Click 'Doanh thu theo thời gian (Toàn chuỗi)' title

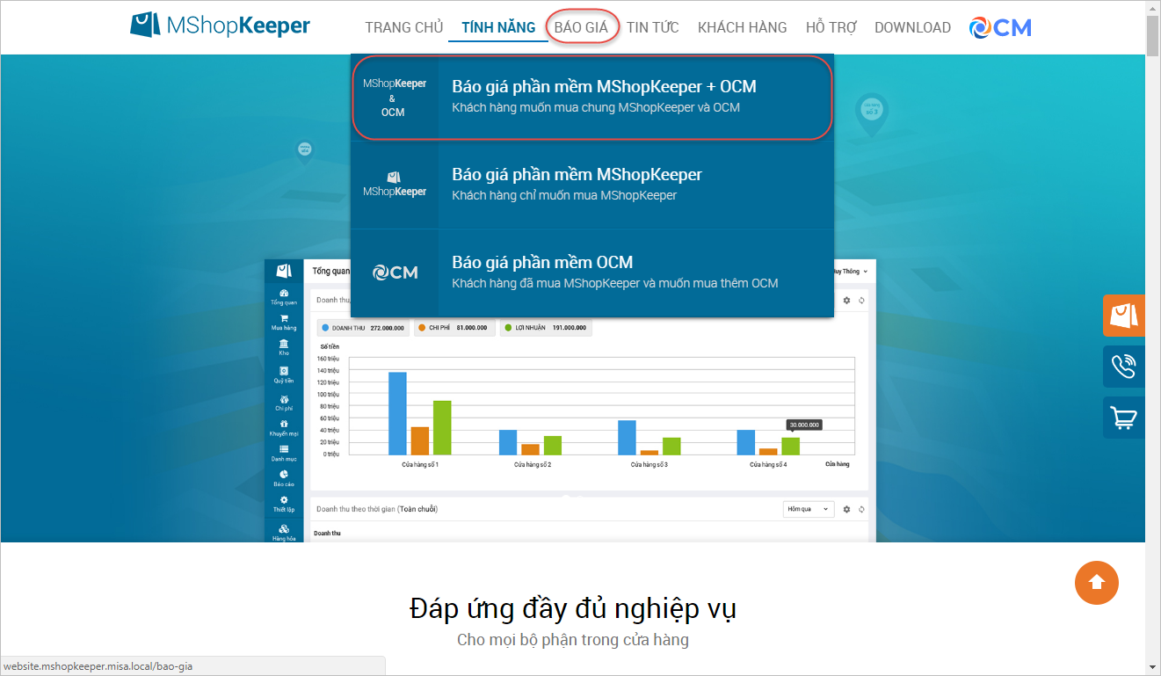[377, 509]
